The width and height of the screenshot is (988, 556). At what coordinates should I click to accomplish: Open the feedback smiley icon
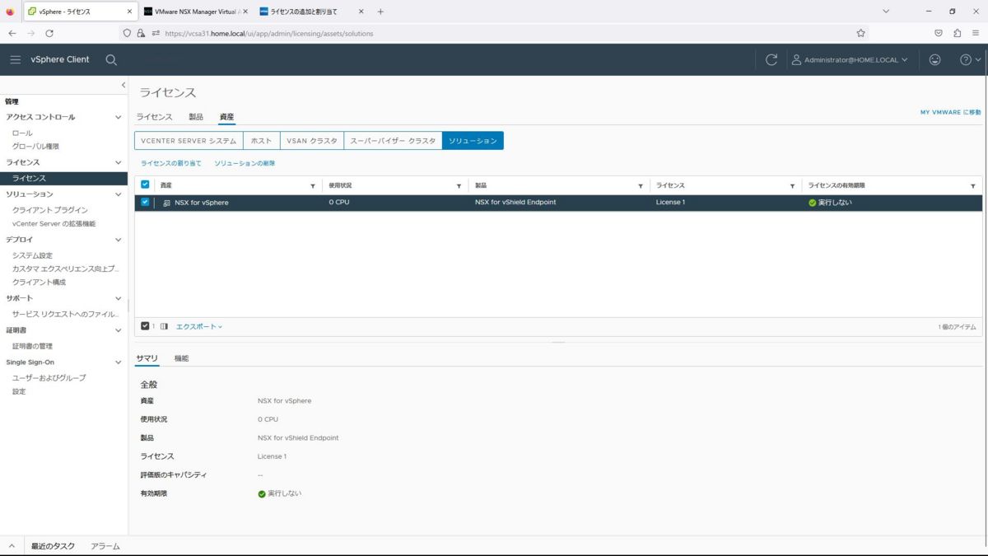(x=934, y=60)
